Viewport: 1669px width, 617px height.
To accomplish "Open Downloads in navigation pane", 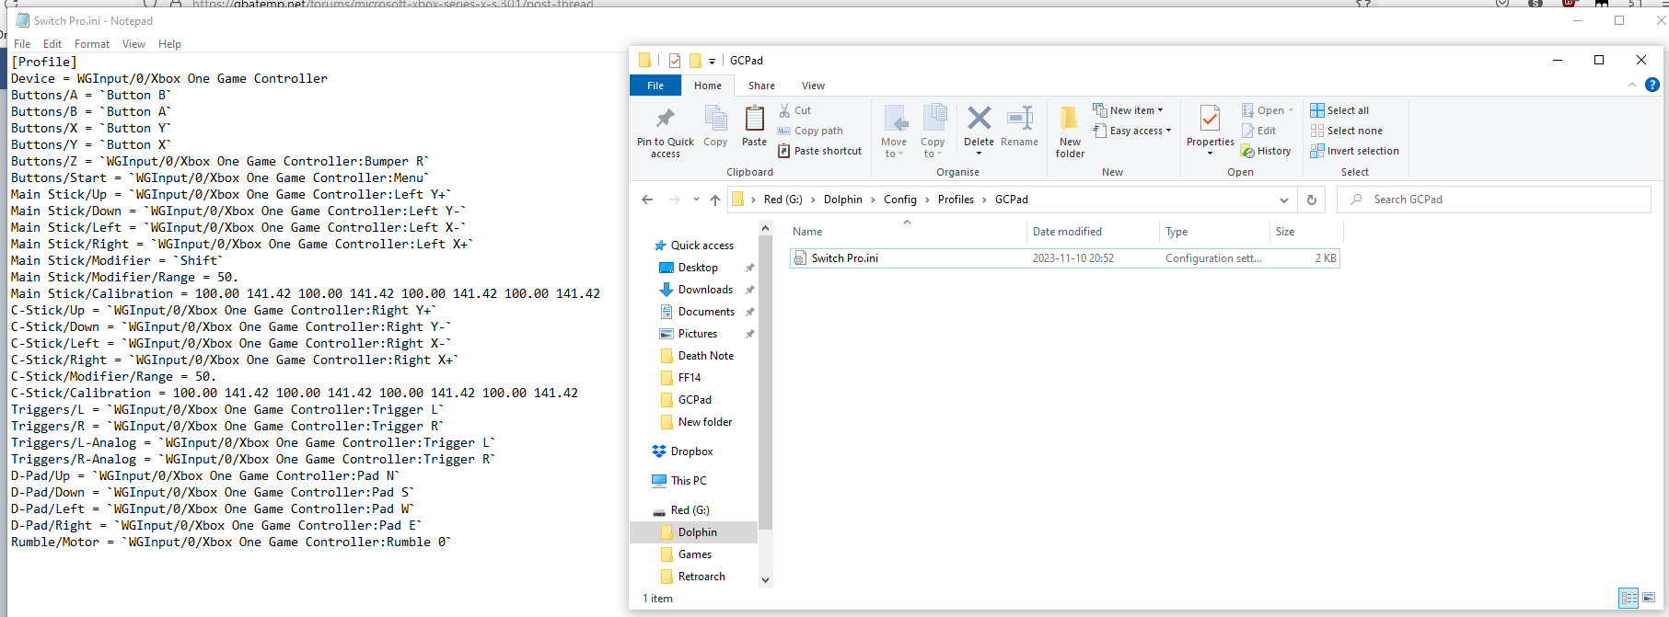I will click(x=705, y=290).
